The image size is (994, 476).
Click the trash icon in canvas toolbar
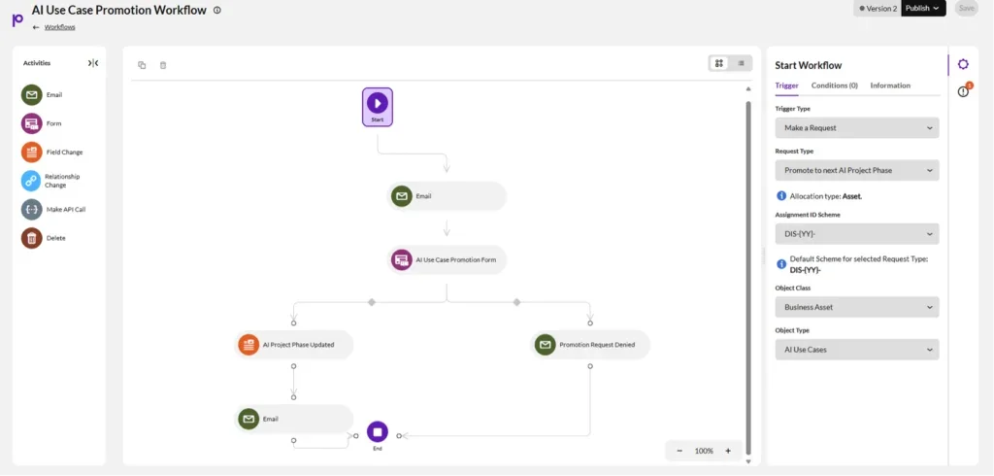(163, 65)
